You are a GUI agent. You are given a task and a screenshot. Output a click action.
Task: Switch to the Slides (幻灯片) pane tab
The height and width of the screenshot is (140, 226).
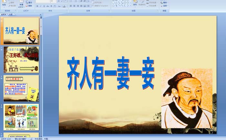point(4,15)
